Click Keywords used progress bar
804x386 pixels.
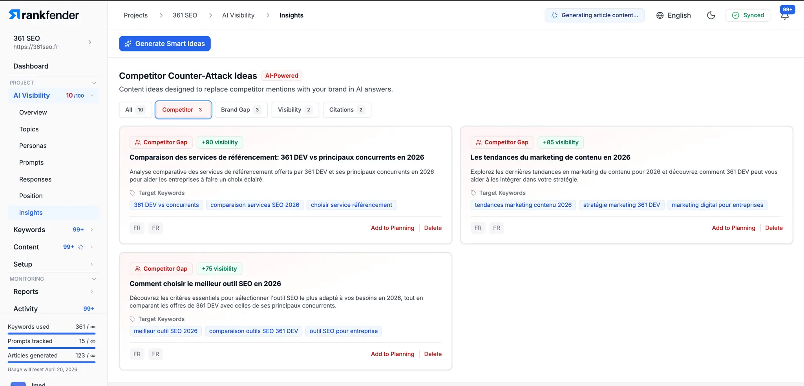click(51, 334)
